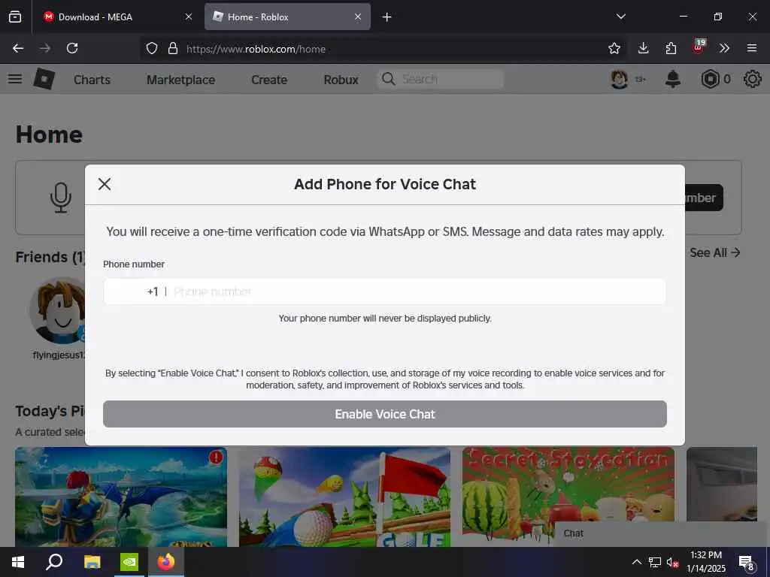Open the Windows notification center
This screenshot has height=577, width=770.
[x=747, y=563]
